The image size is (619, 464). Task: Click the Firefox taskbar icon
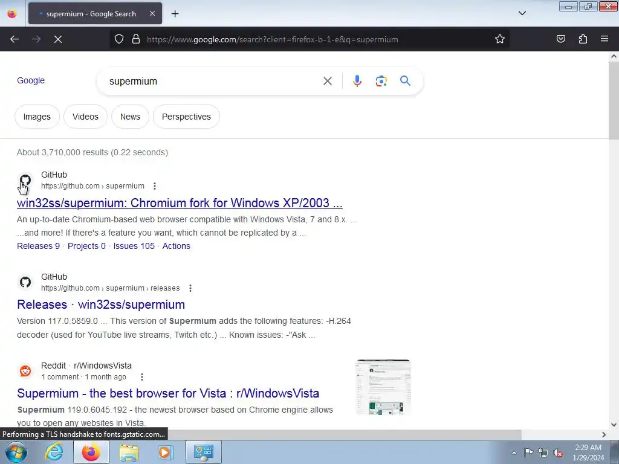click(x=91, y=452)
